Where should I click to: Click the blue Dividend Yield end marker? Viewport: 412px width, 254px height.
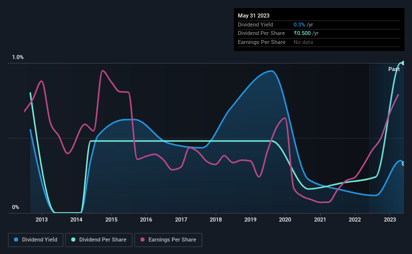pos(403,163)
